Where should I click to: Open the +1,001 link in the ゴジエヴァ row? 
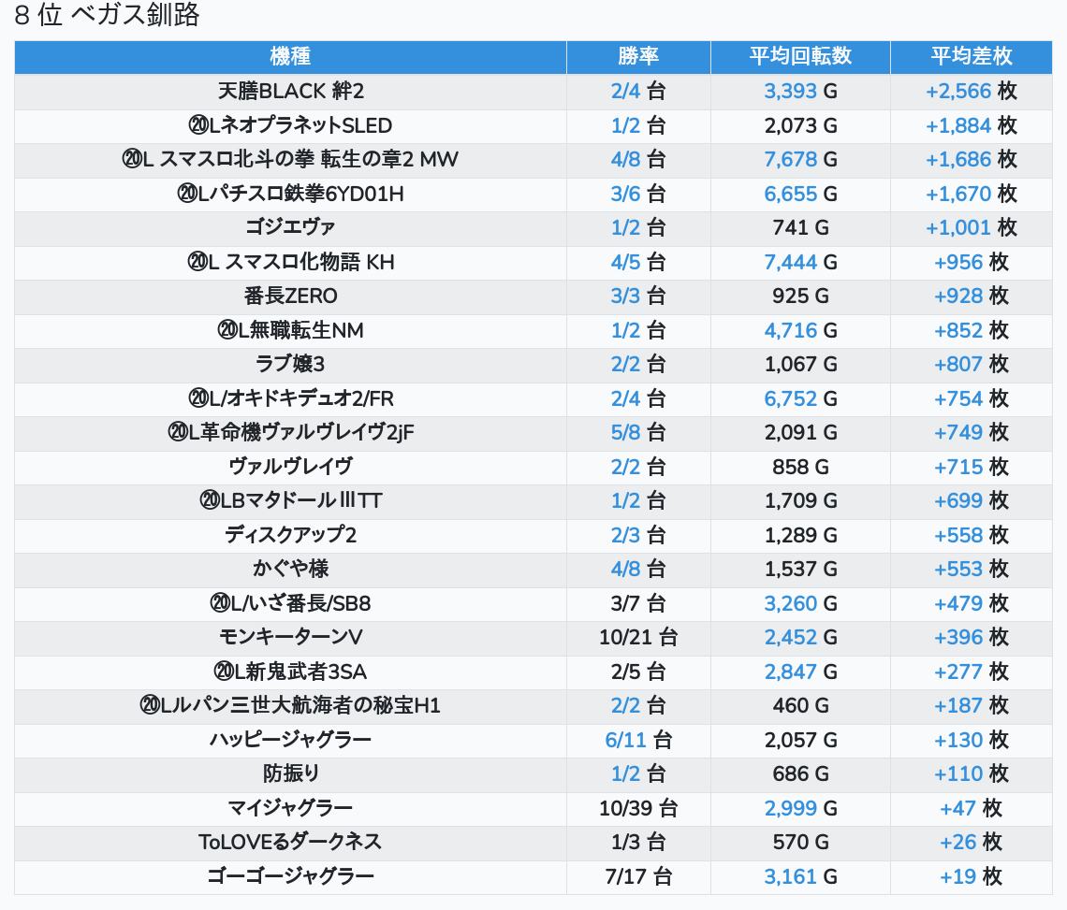957,228
